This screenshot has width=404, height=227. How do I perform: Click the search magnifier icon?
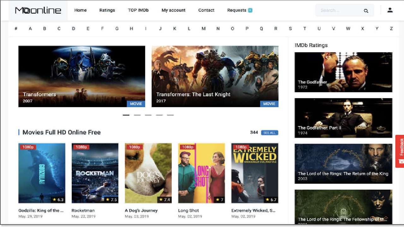(x=366, y=11)
